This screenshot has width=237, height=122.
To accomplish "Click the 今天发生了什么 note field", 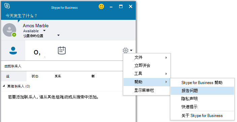I will coord(22,16).
